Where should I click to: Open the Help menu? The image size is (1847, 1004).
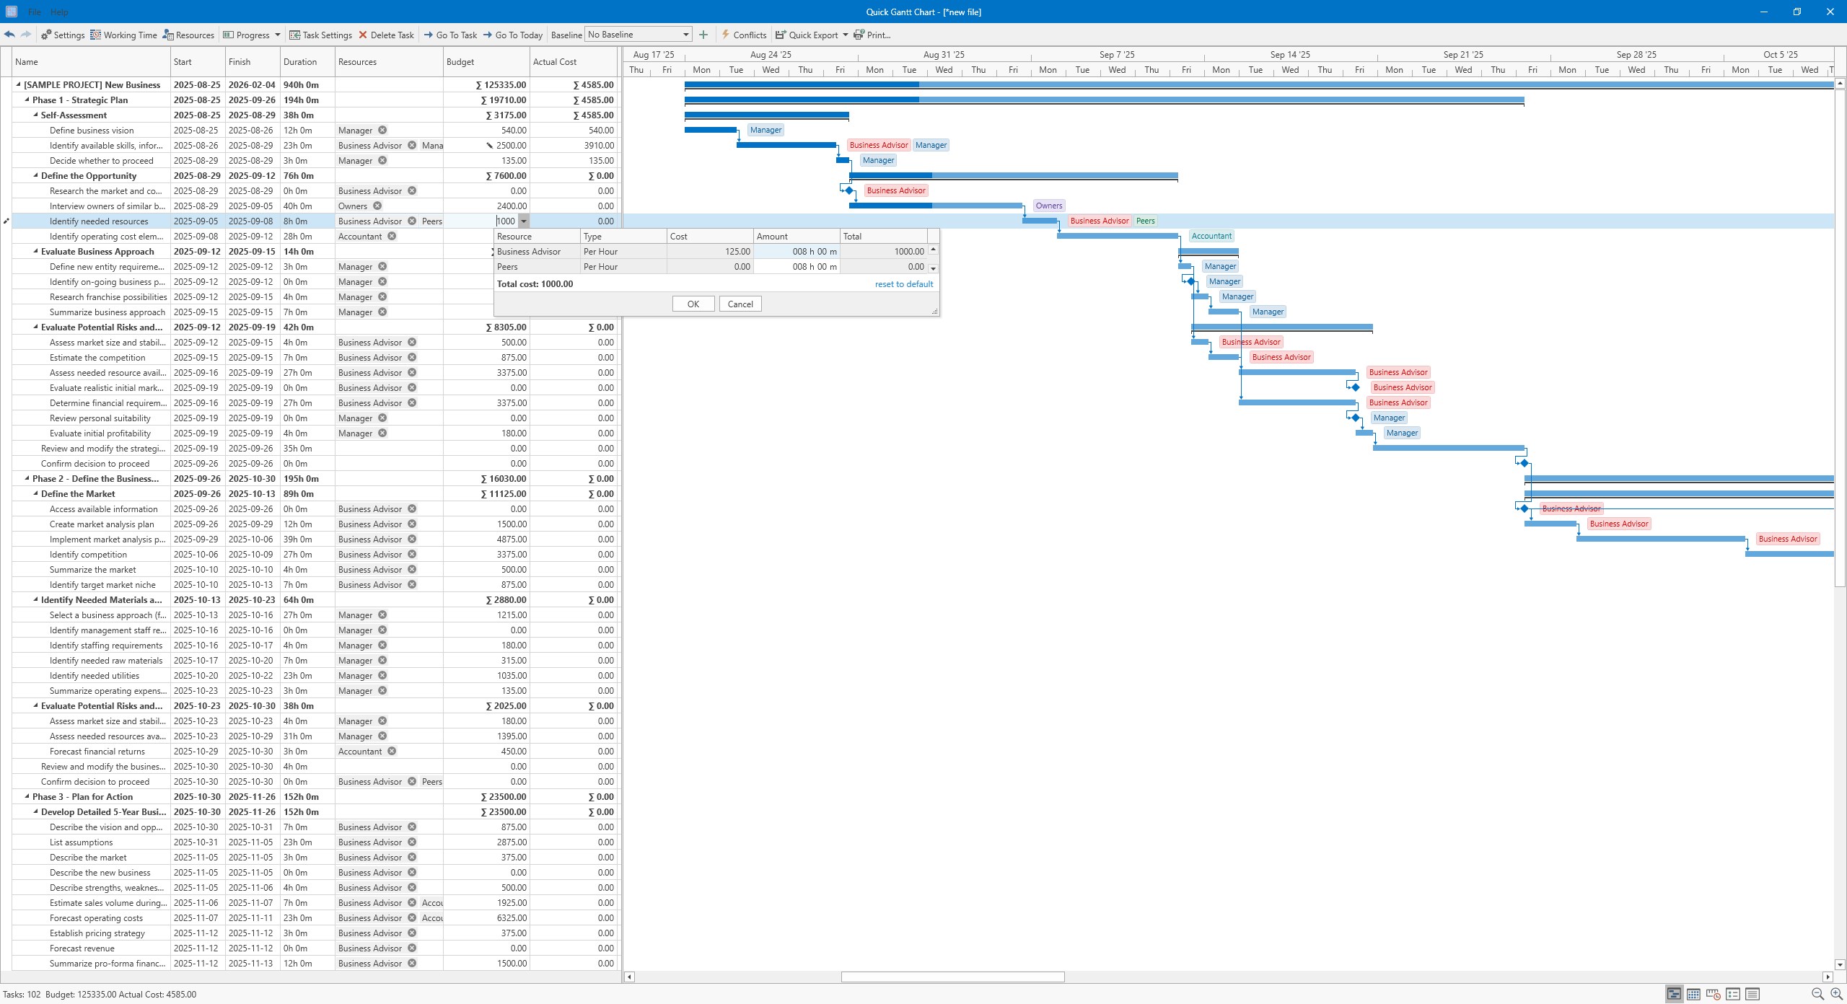click(x=60, y=12)
